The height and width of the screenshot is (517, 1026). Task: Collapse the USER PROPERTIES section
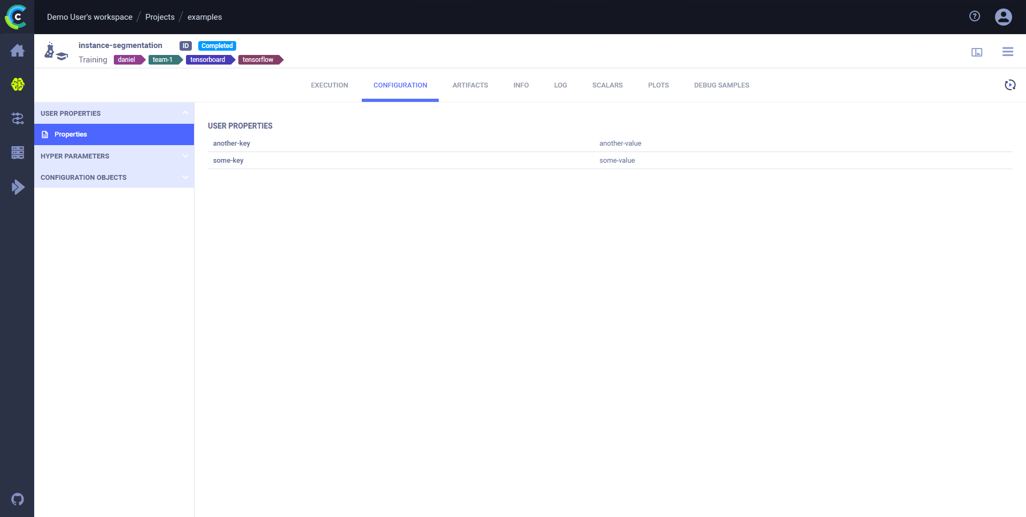pos(185,113)
